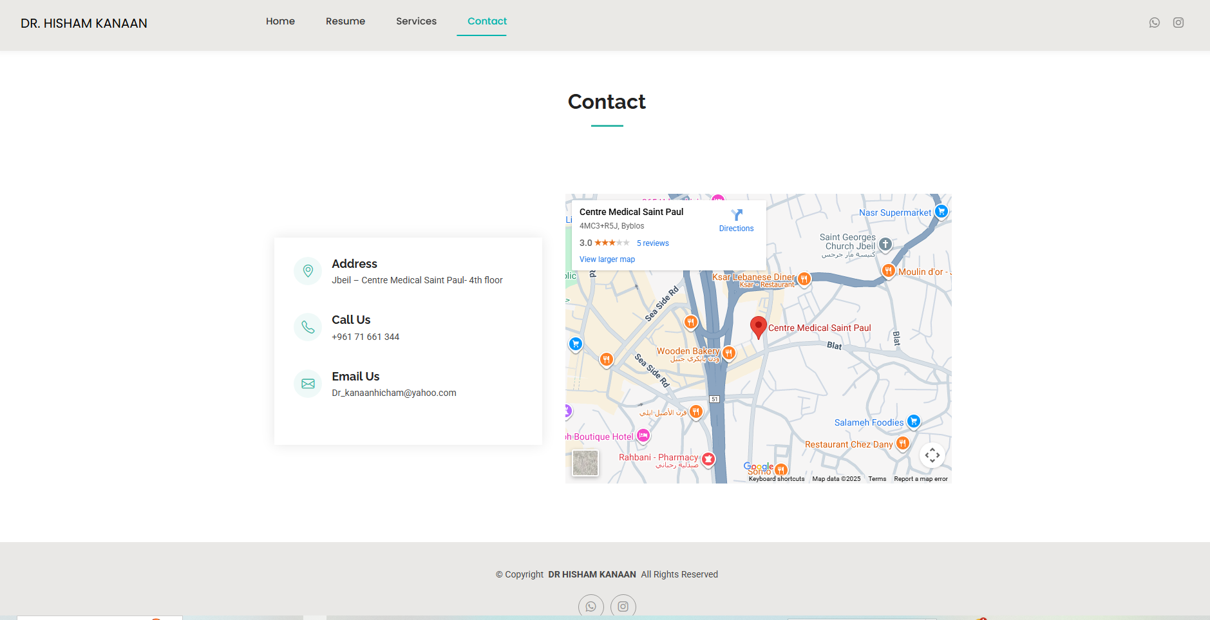Click the Directions arrow icon on map
This screenshot has width=1210, height=620.
[736, 215]
